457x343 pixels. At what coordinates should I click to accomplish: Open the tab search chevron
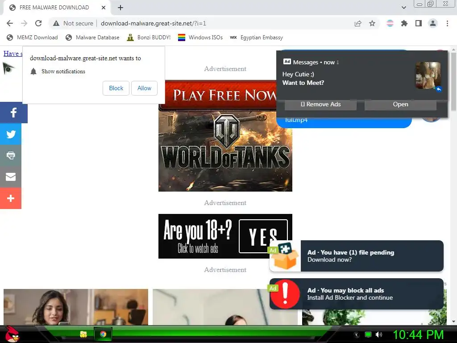[403, 8]
